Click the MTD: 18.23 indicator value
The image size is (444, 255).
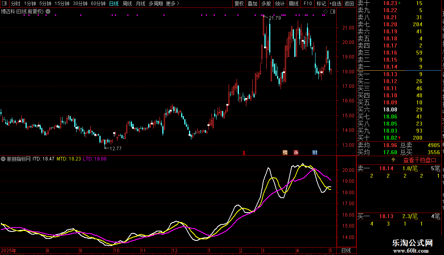pos(68,159)
